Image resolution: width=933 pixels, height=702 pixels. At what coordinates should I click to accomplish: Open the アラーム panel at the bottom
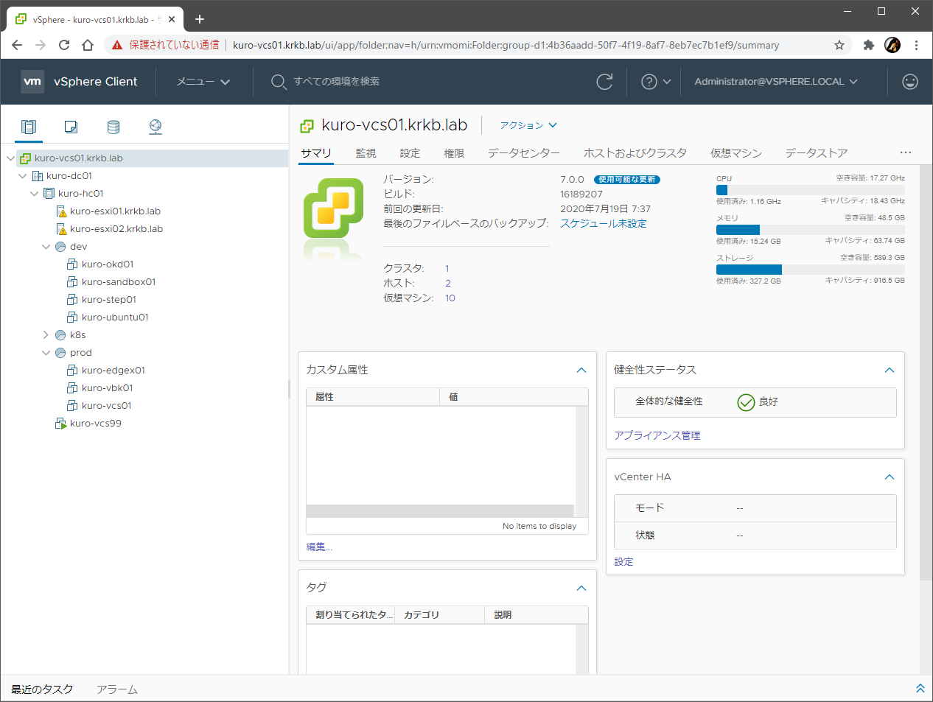[x=116, y=689]
